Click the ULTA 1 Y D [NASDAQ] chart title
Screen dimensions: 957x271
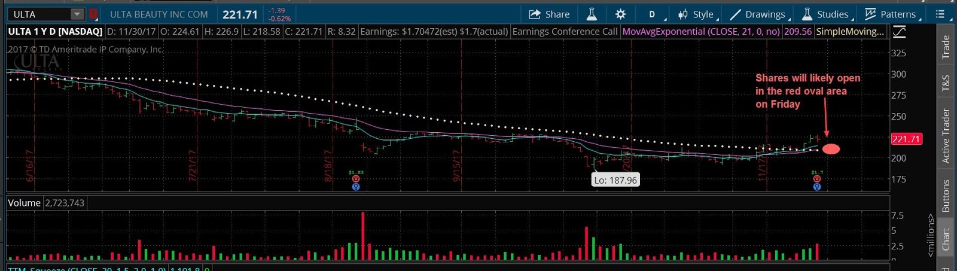55,31
